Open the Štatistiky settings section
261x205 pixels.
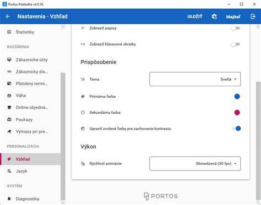click(30, 32)
